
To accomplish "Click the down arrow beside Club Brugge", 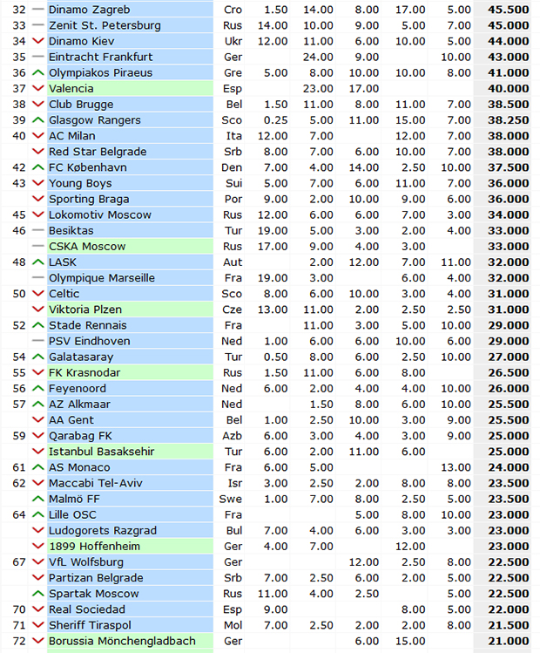I will [x=37, y=104].
